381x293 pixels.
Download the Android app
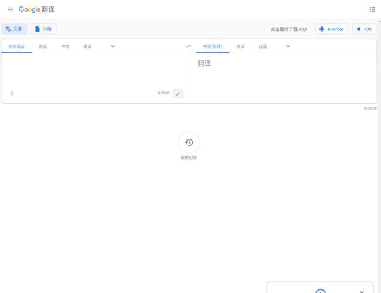click(332, 29)
